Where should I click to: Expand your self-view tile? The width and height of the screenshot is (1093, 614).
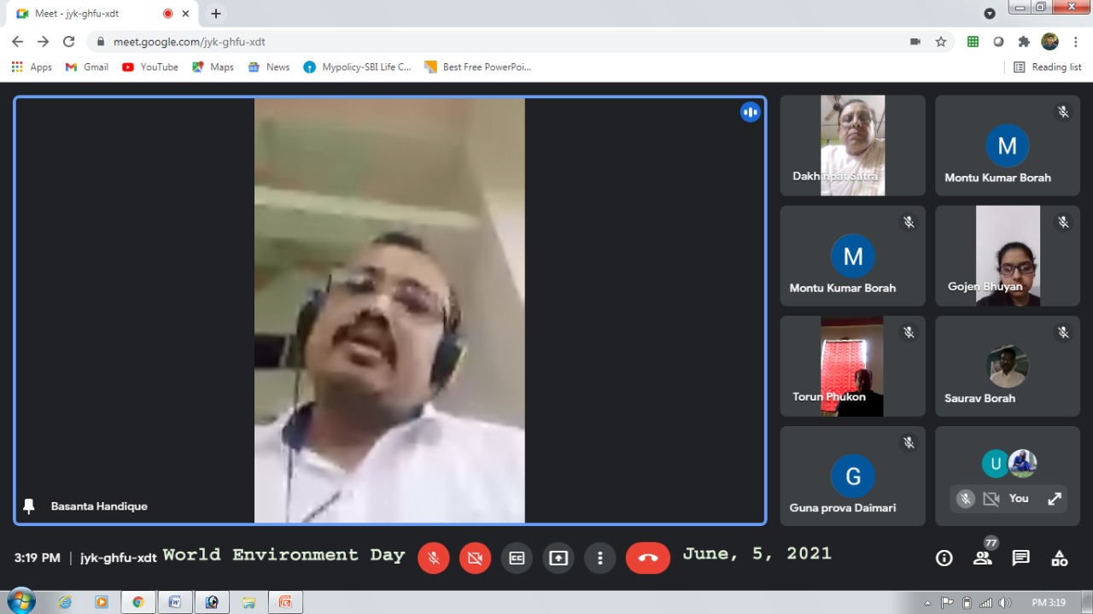point(1055,499)
